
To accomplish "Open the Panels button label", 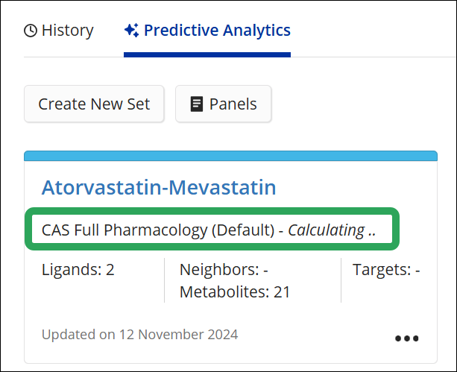I will tap(233, 104).
